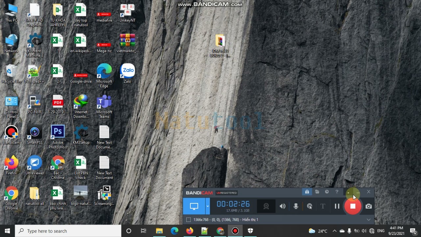Open Control Panel desktop shortcut
421x237 pixels.
[x=11, y=107]
